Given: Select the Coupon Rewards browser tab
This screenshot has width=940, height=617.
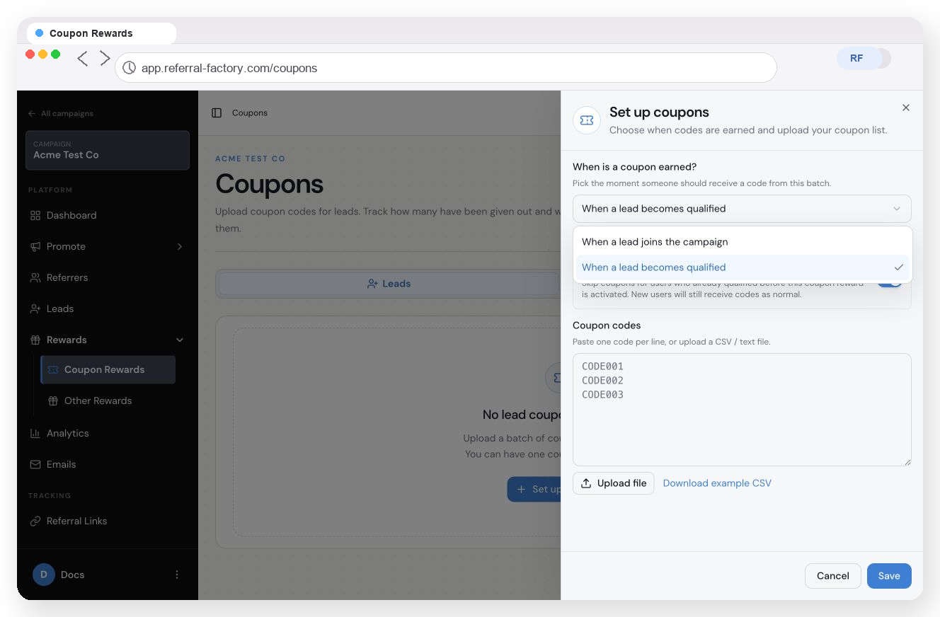Looking at the screenshot, I should tap(102, 33).
